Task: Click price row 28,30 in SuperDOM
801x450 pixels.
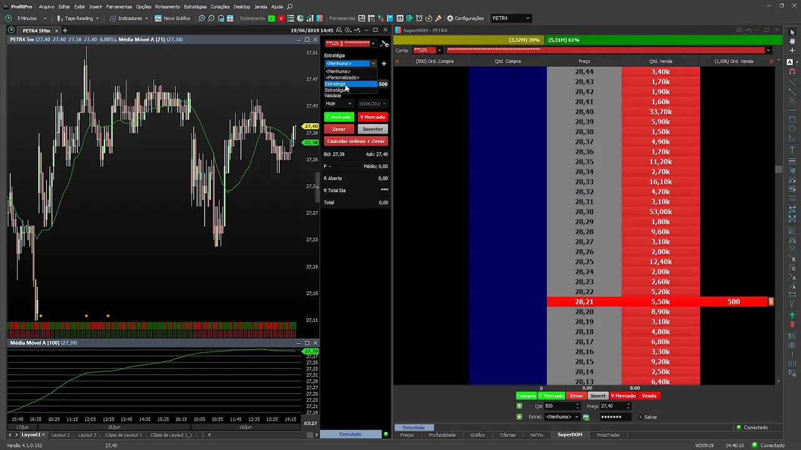Action: pyautogui.click(x=584, y=212)
